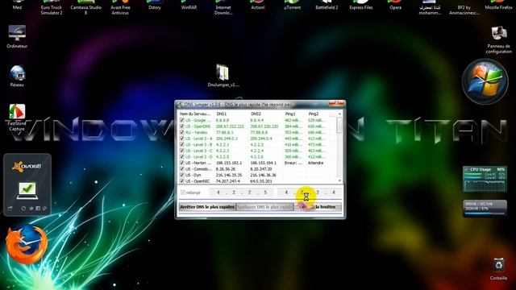Open the Ordinateur desktop icon

17,36
